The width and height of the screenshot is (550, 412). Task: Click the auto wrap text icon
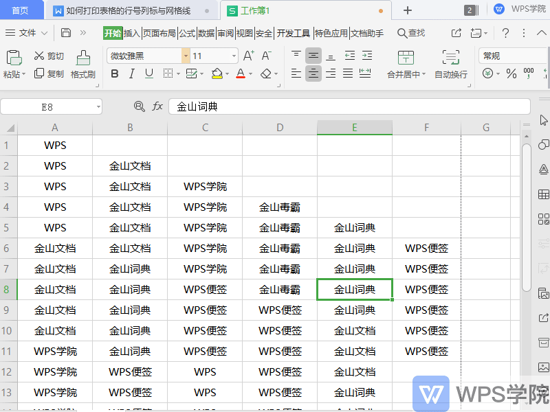click(451, 58)
